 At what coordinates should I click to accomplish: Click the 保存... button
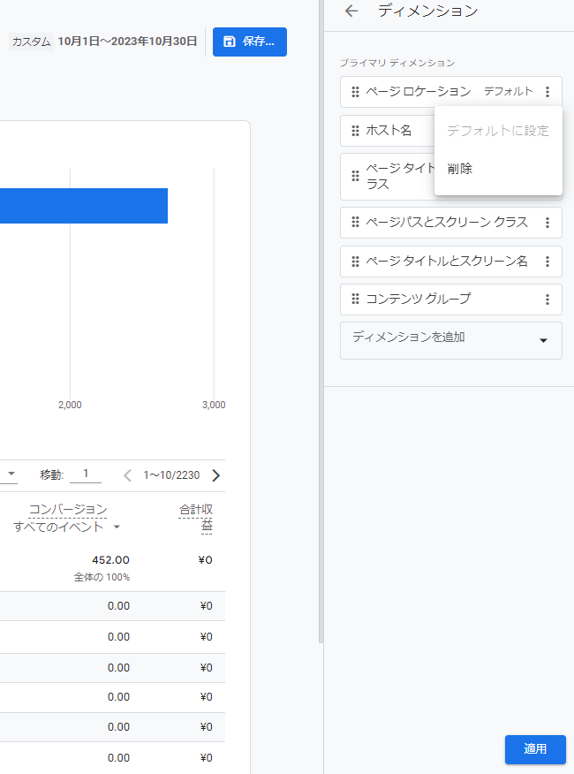pyautogui.click(x=250, y=42)
